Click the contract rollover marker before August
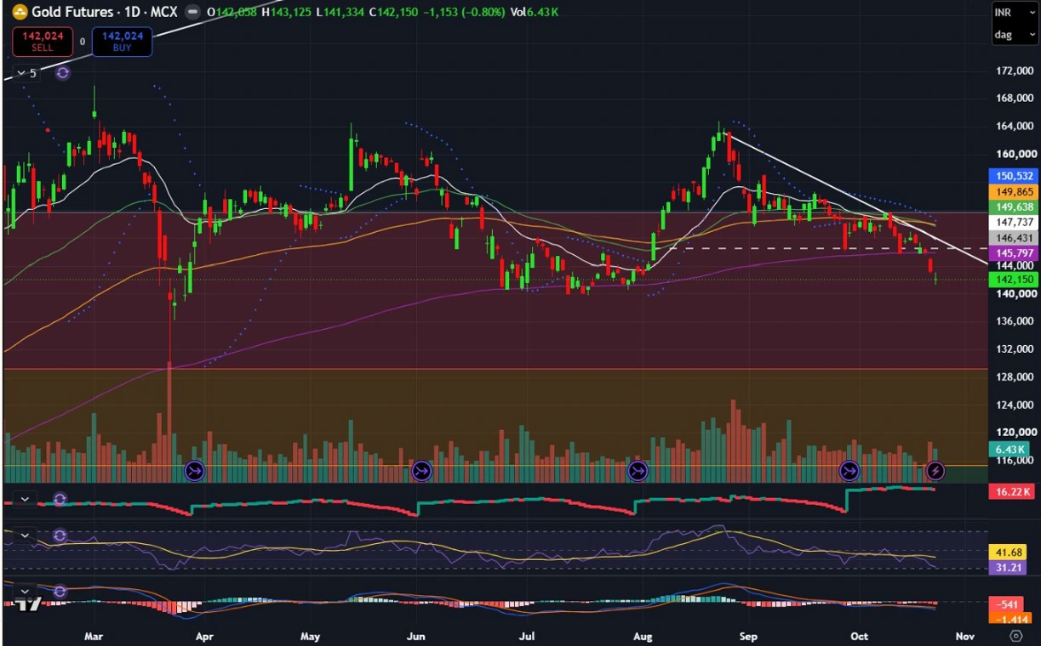 [638, 470]
